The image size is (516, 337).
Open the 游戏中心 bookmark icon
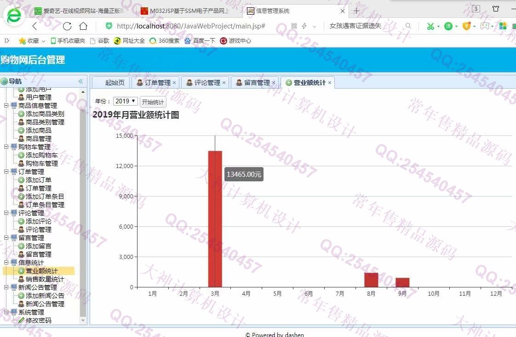tap(224, 41)
